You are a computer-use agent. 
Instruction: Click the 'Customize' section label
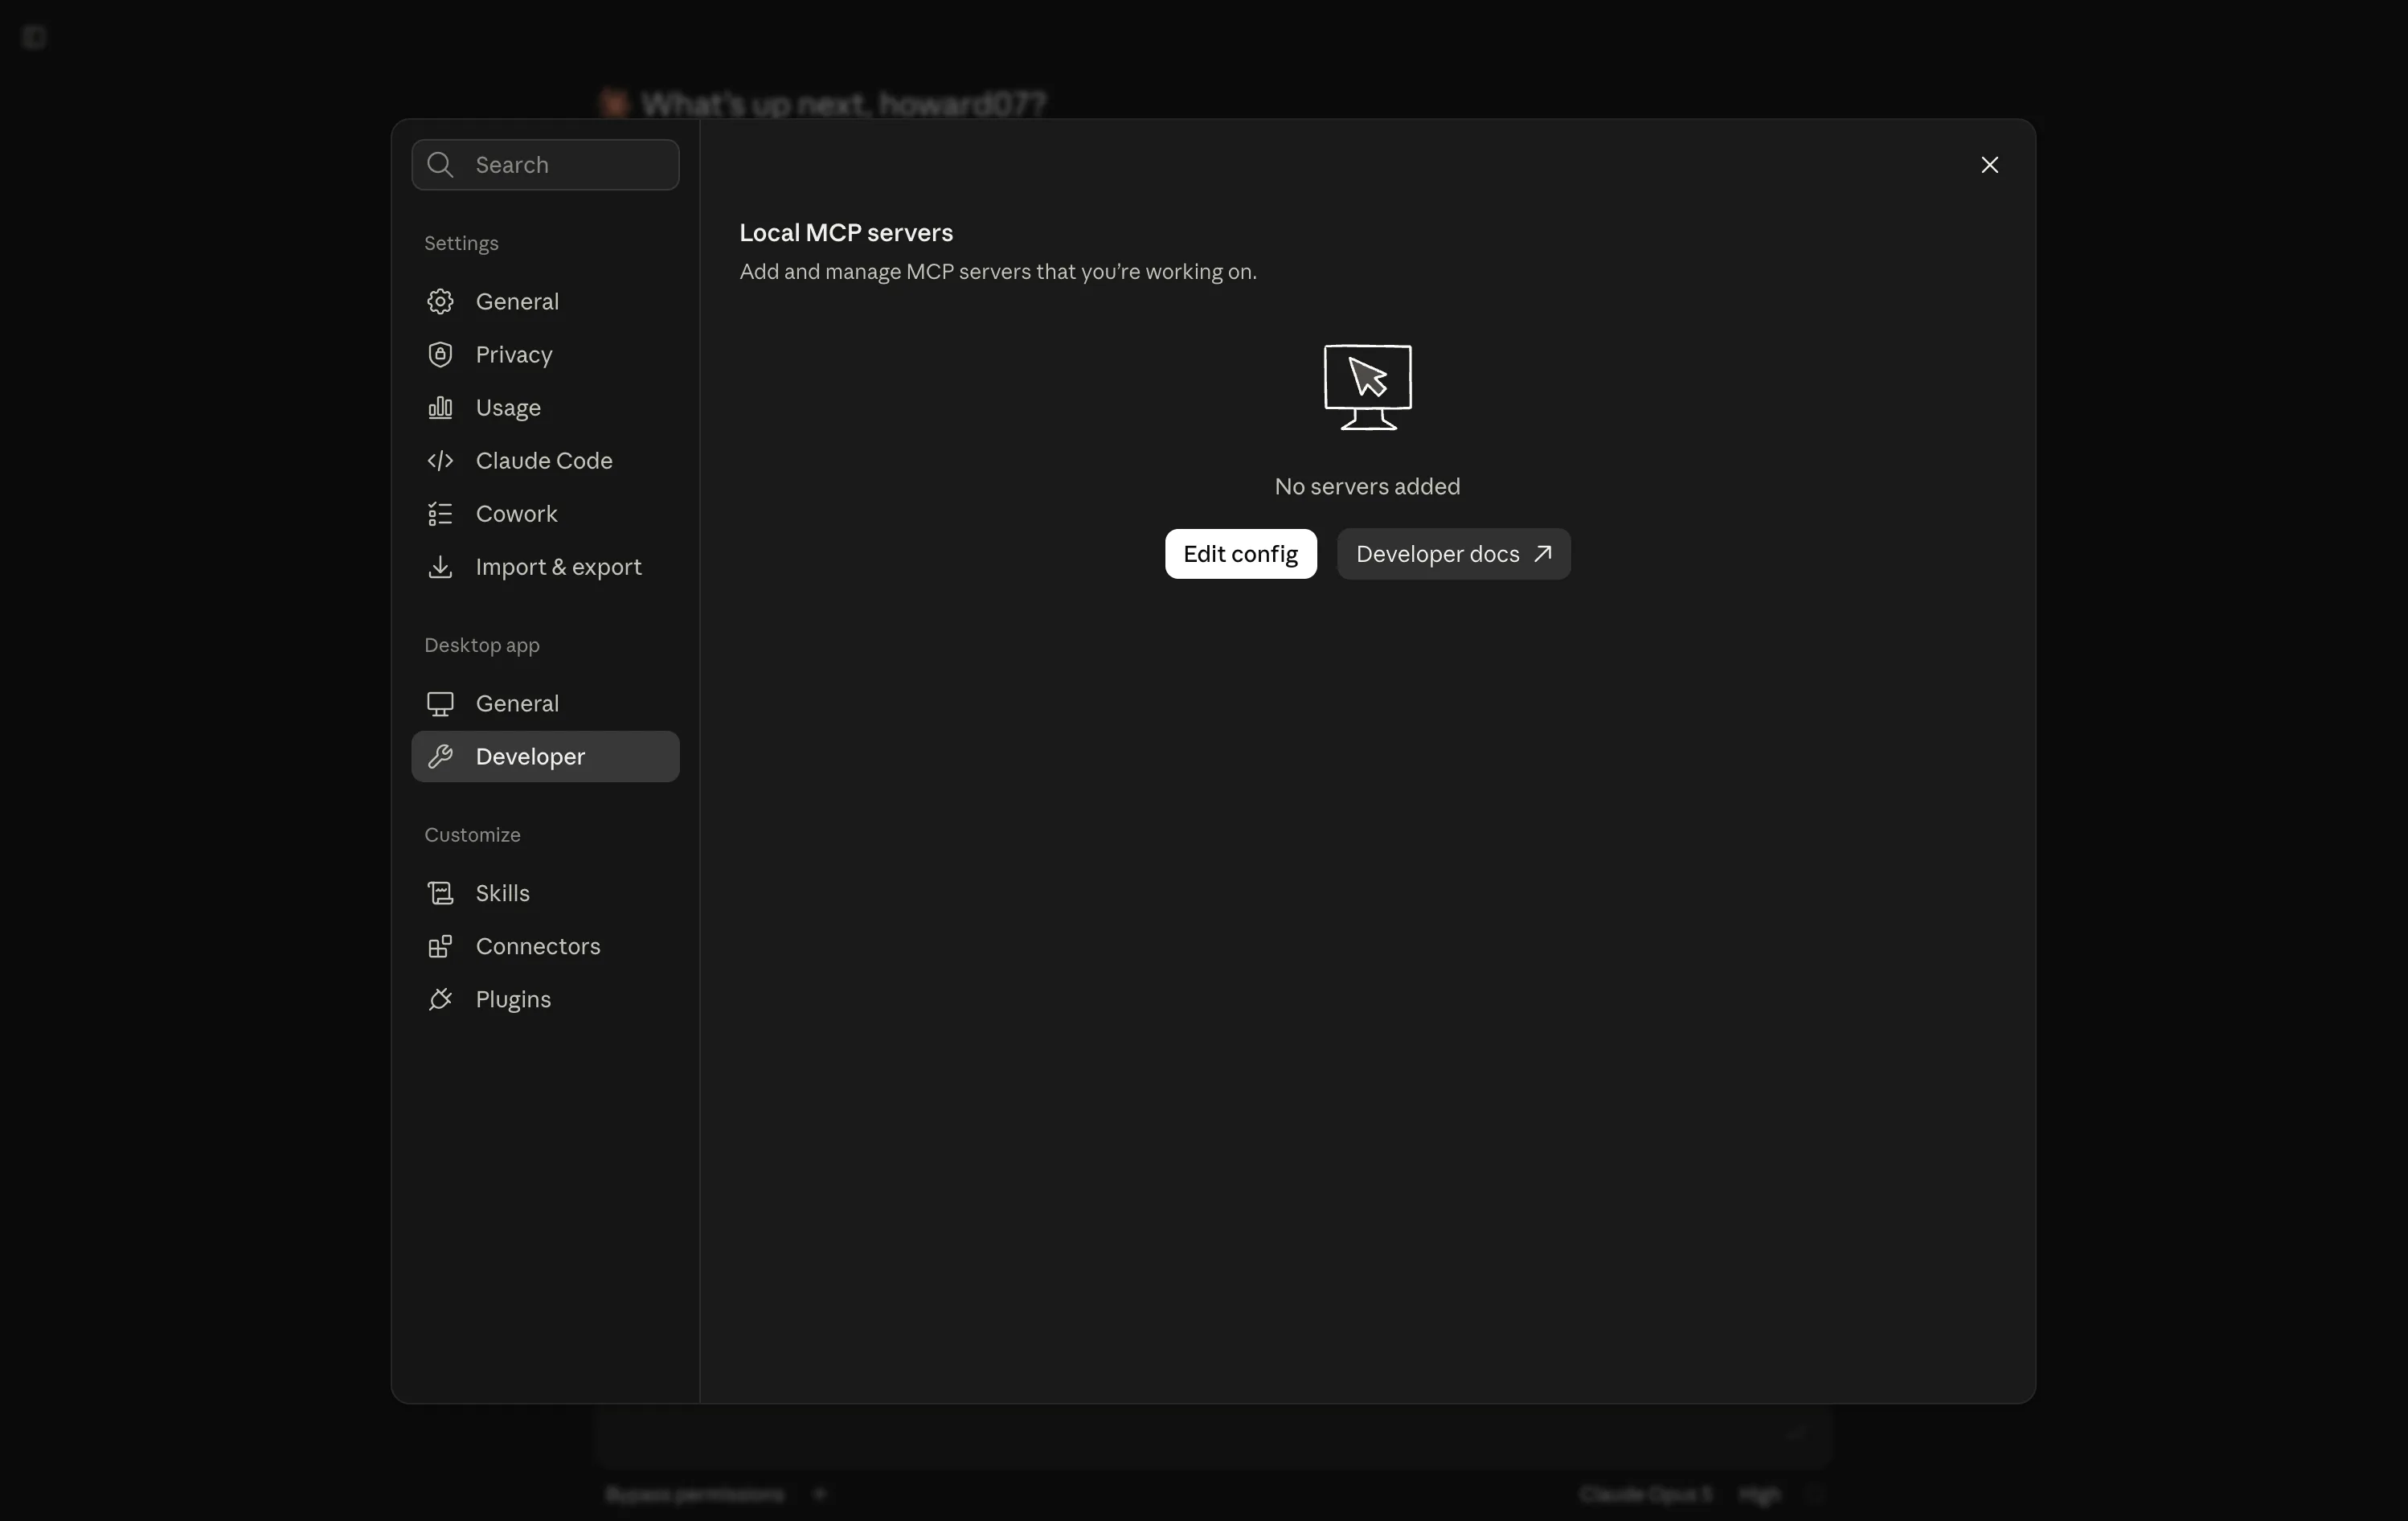[472, 835]
